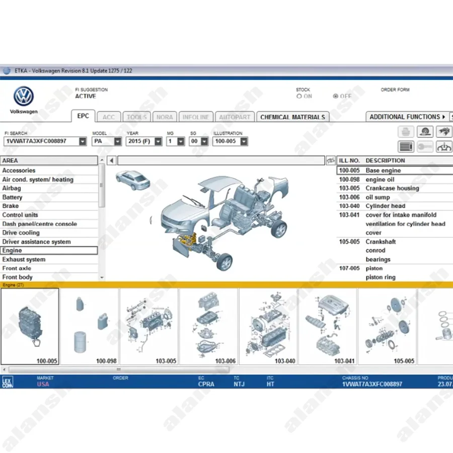The height and width of the screenshot is (453, 453).
Task: Click the ORDER FORM label
Action: [395, 90]
